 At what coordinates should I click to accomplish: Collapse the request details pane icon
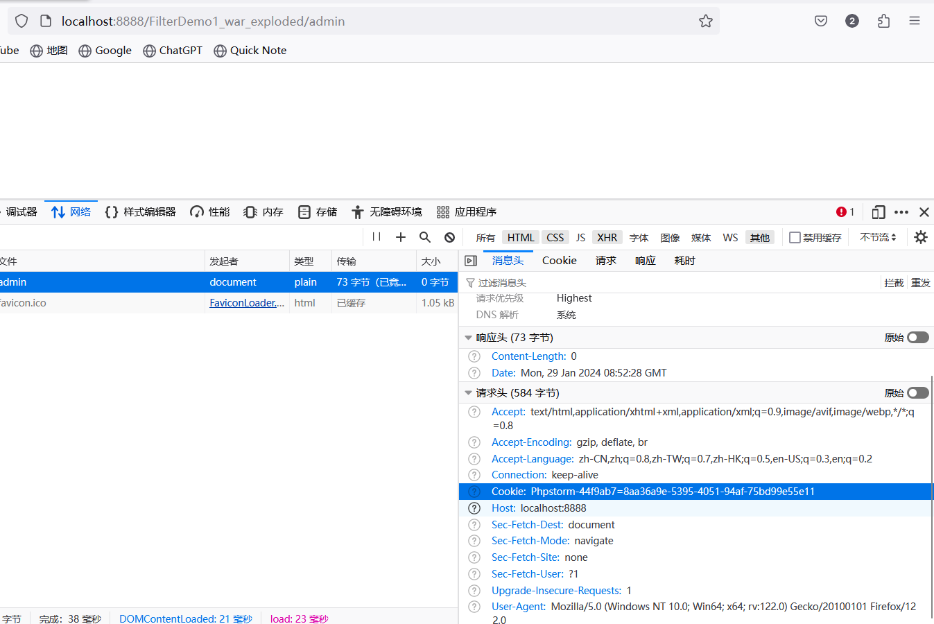pos(471,261)
